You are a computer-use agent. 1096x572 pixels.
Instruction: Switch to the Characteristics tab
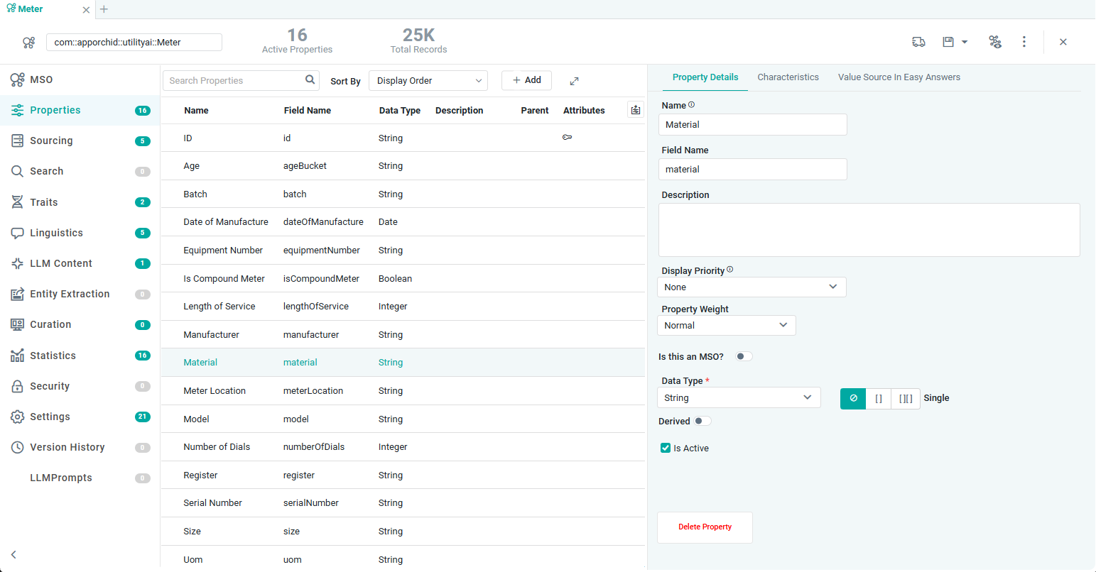point(788,77)
